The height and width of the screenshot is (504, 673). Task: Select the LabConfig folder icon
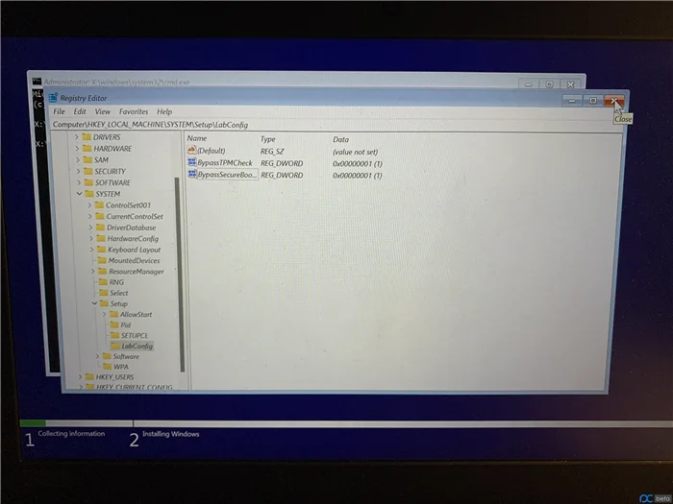click(x=115, y=346)
